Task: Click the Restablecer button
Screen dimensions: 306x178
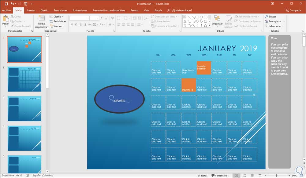Action: tap(58, 21)
